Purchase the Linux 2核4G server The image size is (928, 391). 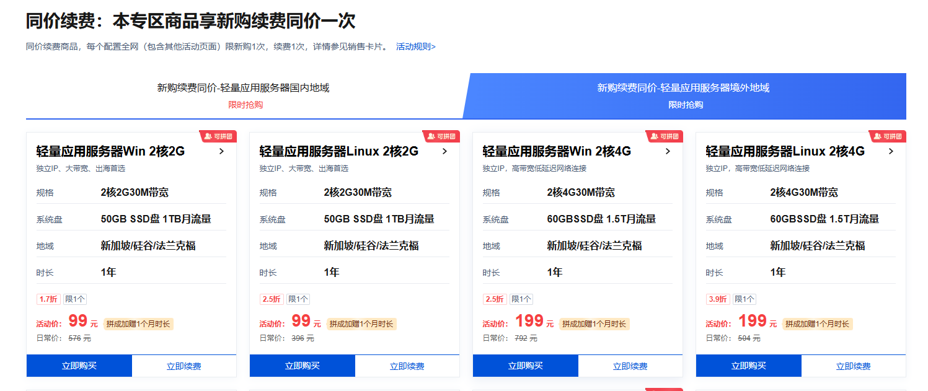click(x=749, y=366)
